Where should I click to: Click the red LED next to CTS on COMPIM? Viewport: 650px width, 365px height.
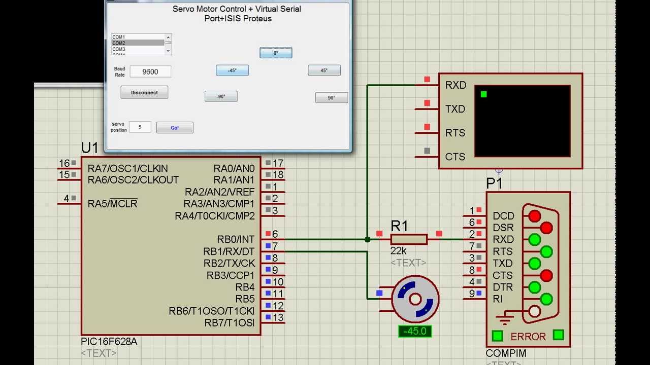click(546, 275)
